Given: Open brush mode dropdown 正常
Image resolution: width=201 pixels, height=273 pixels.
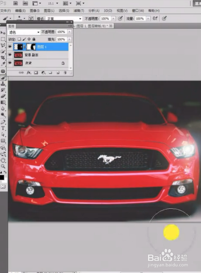Looking at the screenshot, I should click(x=64, y=18).
